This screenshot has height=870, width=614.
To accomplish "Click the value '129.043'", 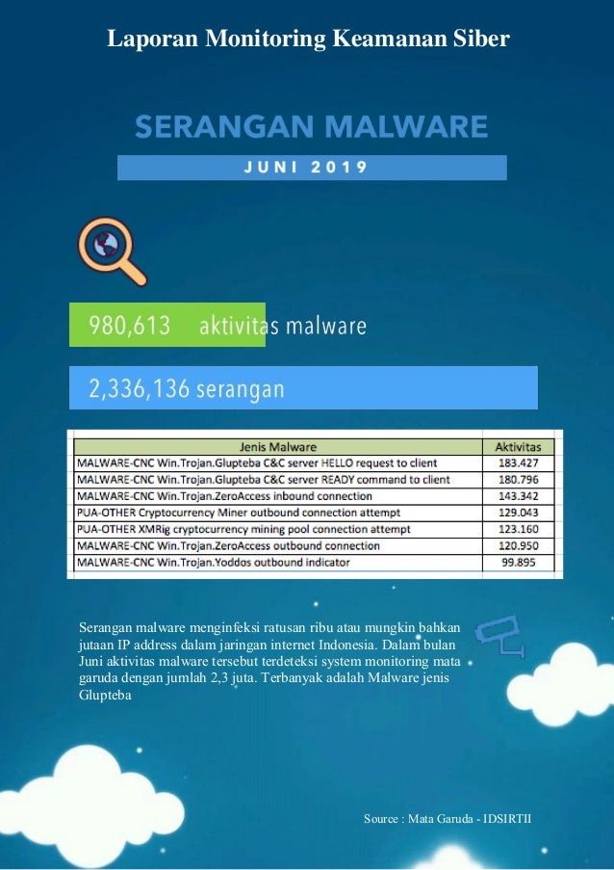I will (518, 513).
